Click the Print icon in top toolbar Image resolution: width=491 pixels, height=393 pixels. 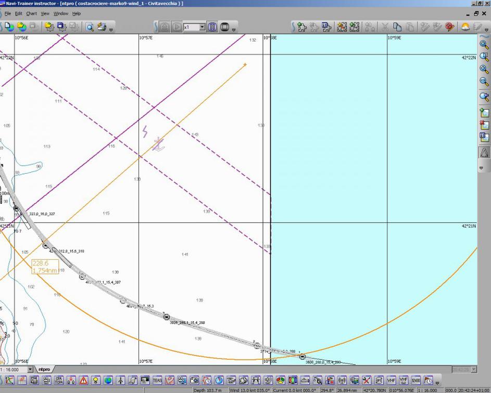coord(102,27)
